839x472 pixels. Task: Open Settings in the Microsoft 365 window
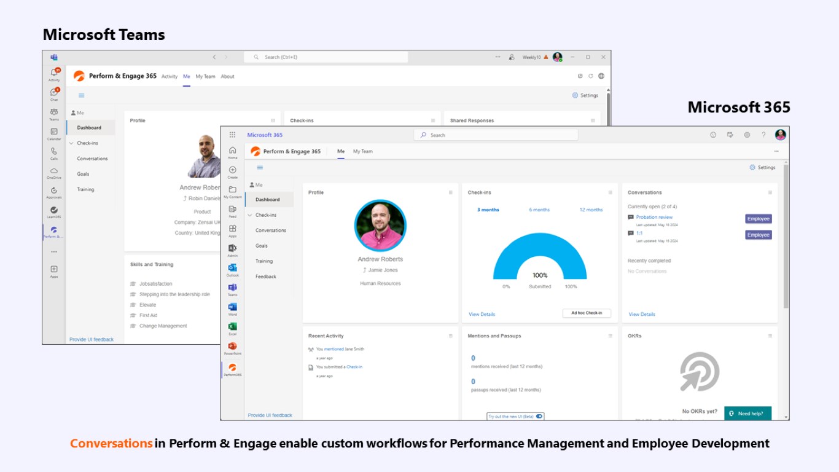(762, 167)
